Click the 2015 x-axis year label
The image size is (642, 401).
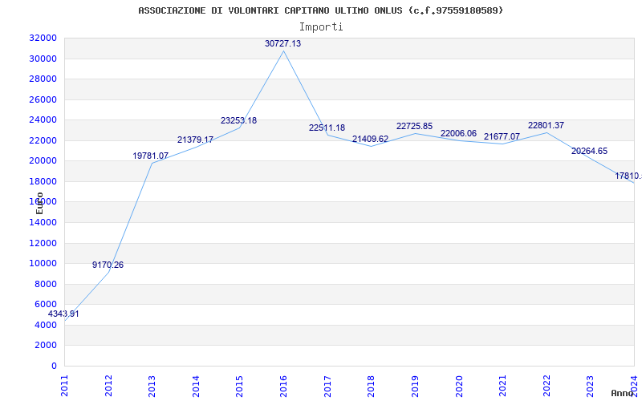239,386
